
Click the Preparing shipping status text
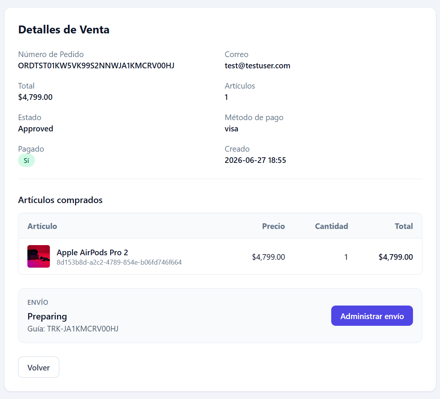(x=47, y=316)
